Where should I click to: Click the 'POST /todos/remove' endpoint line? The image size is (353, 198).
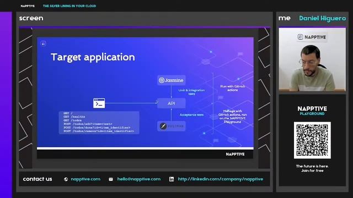pyautogui.click(x=99, y=131)
